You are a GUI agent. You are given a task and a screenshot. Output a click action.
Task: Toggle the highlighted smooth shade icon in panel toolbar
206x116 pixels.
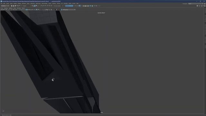click(x=26, y=10)
